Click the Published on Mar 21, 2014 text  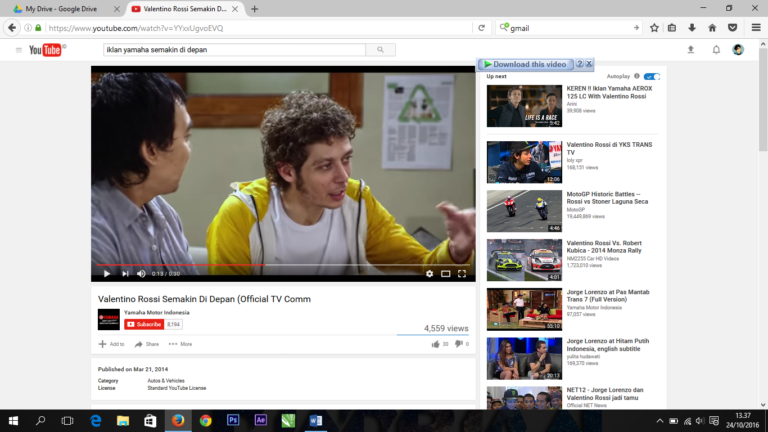pos(133,370)
